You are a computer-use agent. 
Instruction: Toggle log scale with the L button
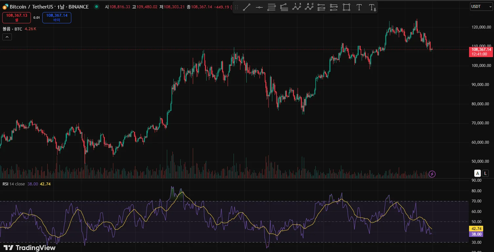click(486, 173)
